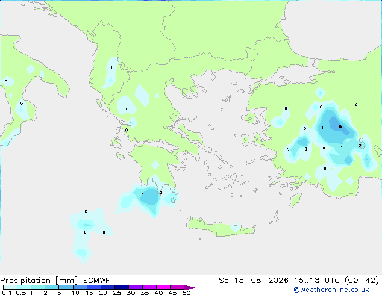382x295 pixels.
Task: Click the '50' legend scale value
Action: [186, 293]
